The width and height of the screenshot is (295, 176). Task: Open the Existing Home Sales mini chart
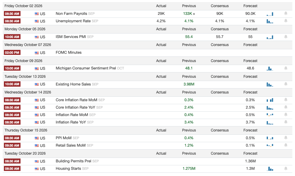[x=270, y=84]
